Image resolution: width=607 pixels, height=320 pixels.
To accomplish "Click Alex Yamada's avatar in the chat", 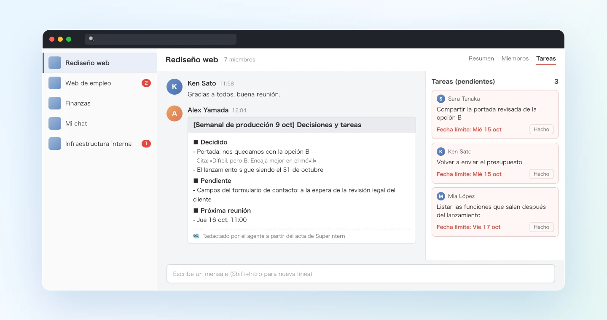I will coord(175,113).
